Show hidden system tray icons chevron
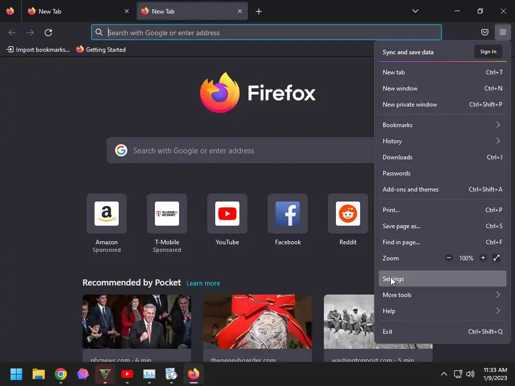This screenshot has width=515, height=386. point(444,374)
